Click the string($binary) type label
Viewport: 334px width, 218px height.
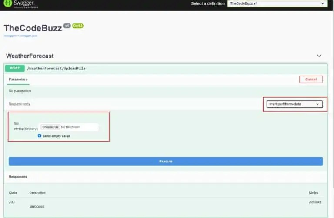click(26, 129)
